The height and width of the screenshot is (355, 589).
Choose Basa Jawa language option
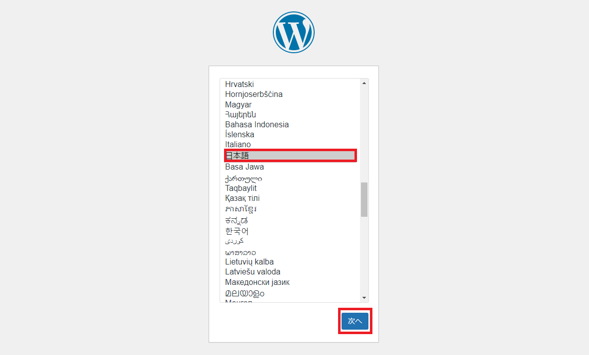(x=244, y=167)
